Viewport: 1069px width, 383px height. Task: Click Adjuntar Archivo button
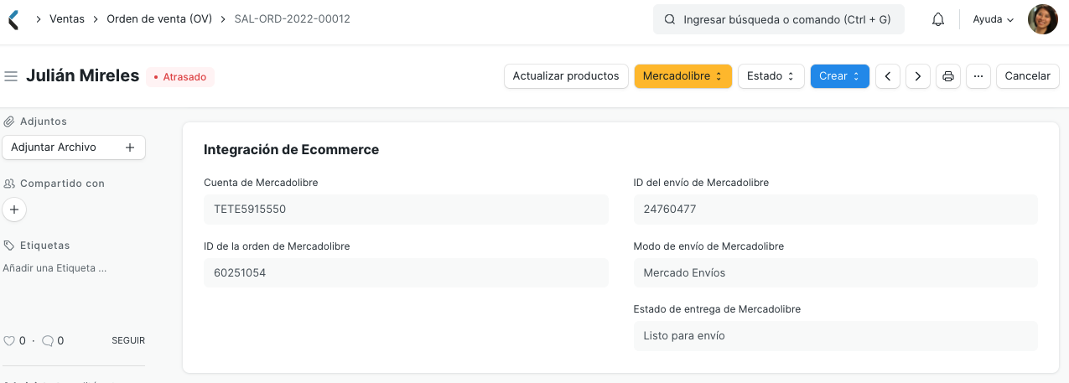(x=74, y=148)
